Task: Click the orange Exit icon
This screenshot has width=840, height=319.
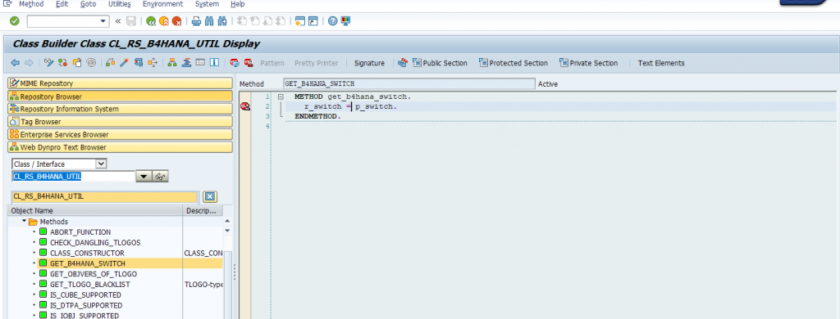Action: 164,20
